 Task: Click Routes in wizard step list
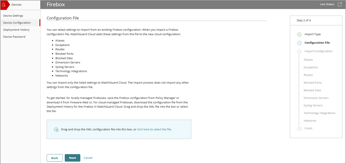pyautogui.click(x=308, y=75)
